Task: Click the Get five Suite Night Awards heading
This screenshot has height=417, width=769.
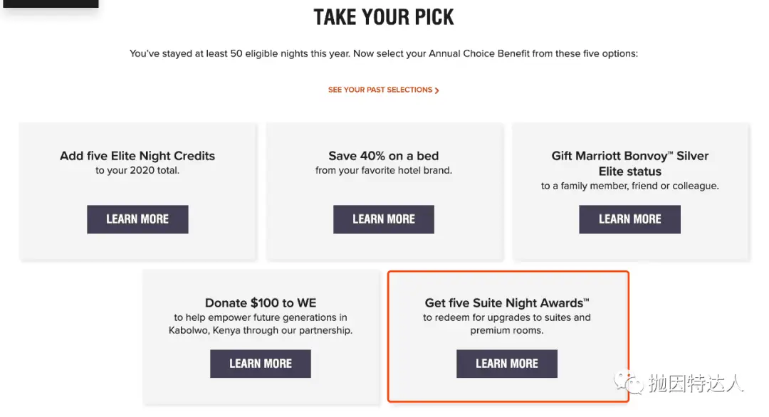Action: point(506,303)
